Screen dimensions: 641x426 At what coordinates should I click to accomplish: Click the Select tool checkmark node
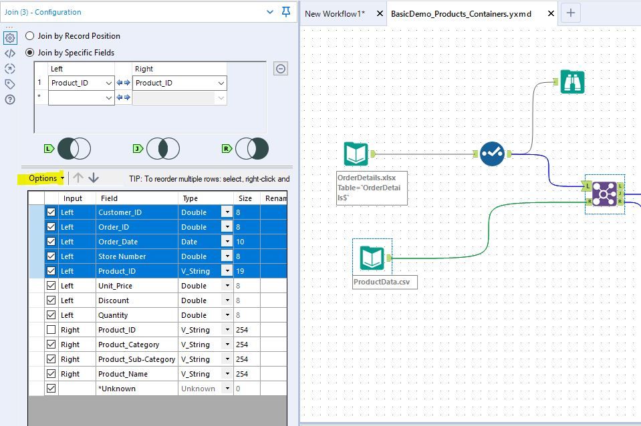(492, 154)
